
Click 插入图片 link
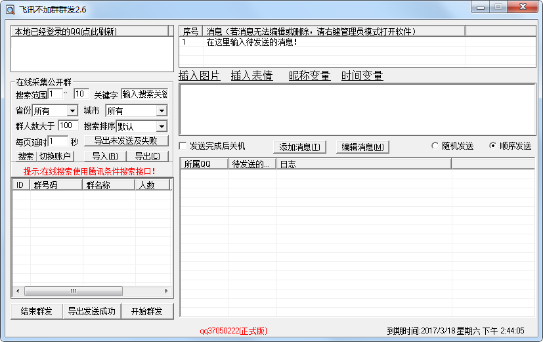tap(199, 75)
